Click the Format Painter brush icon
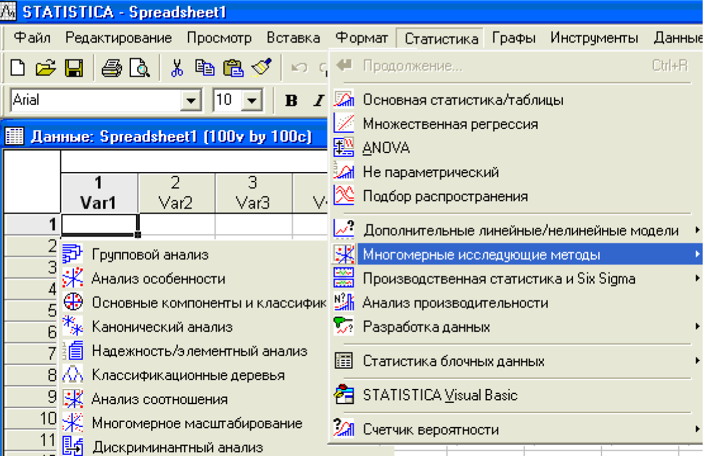 click(x=261, y=68)
